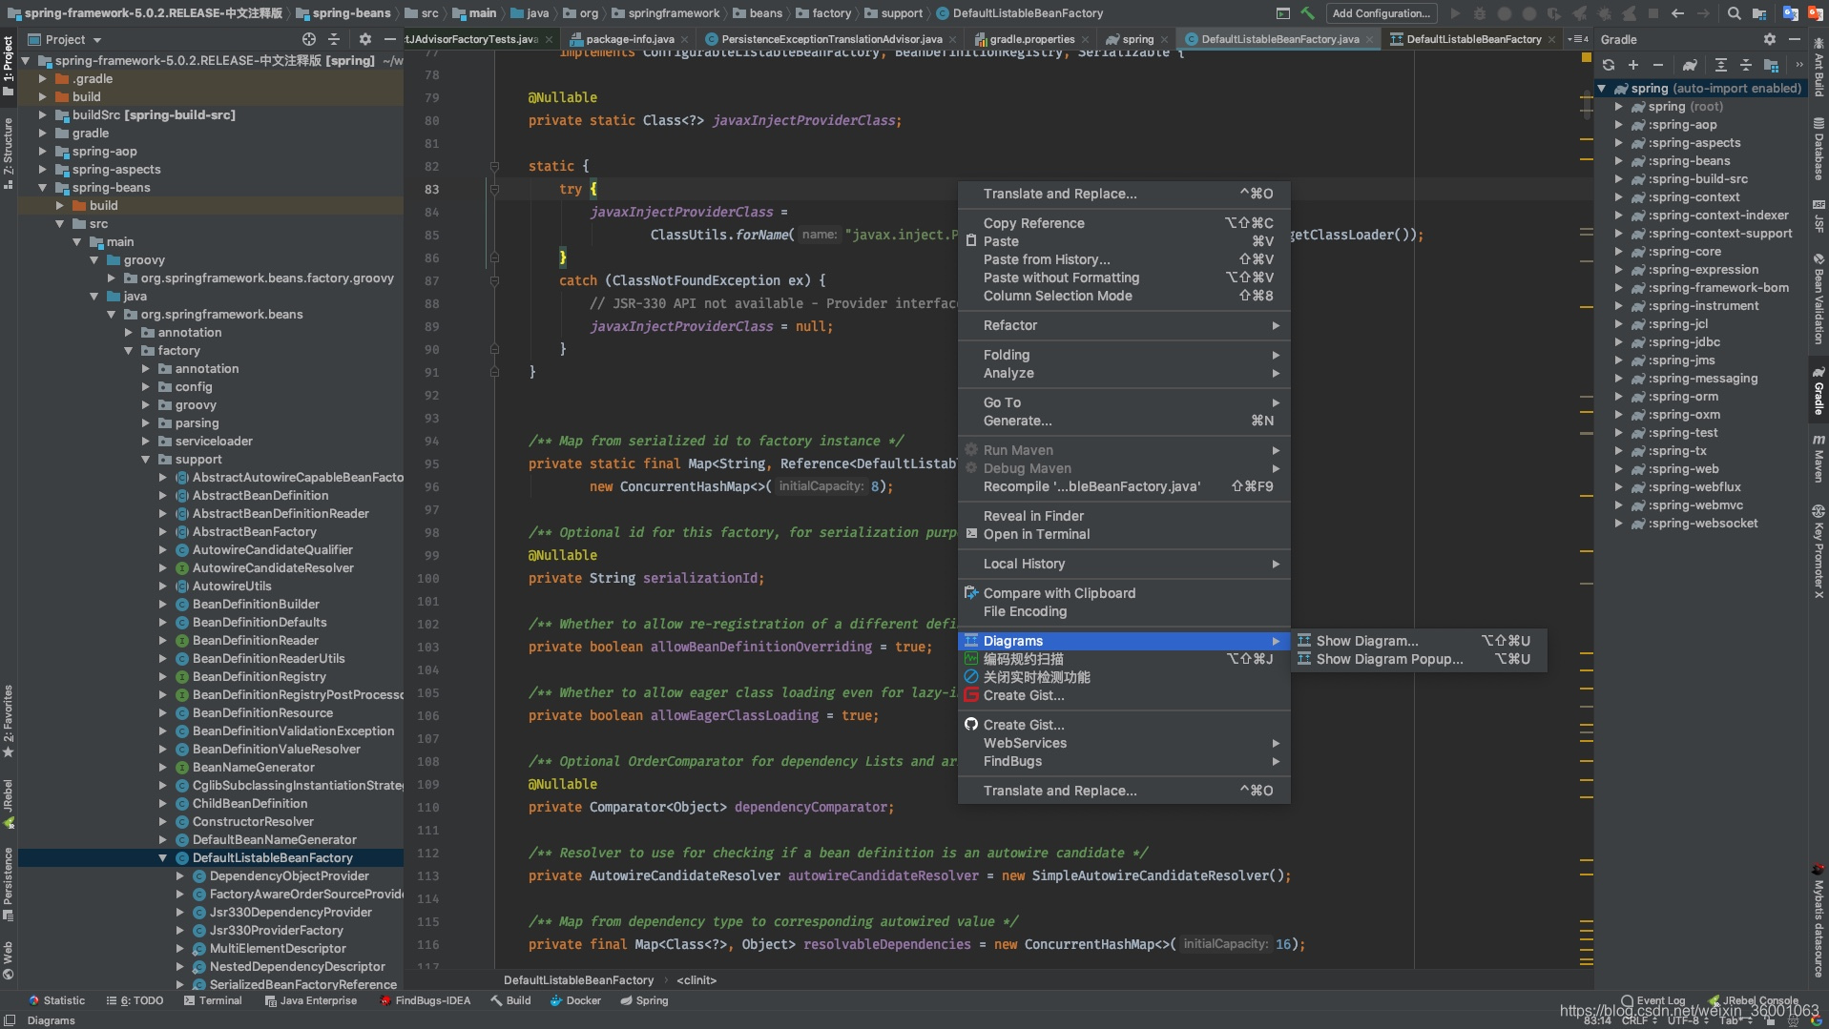Open the Build tool window at bottom
1829x1029 pixels.
point(510,1000)
